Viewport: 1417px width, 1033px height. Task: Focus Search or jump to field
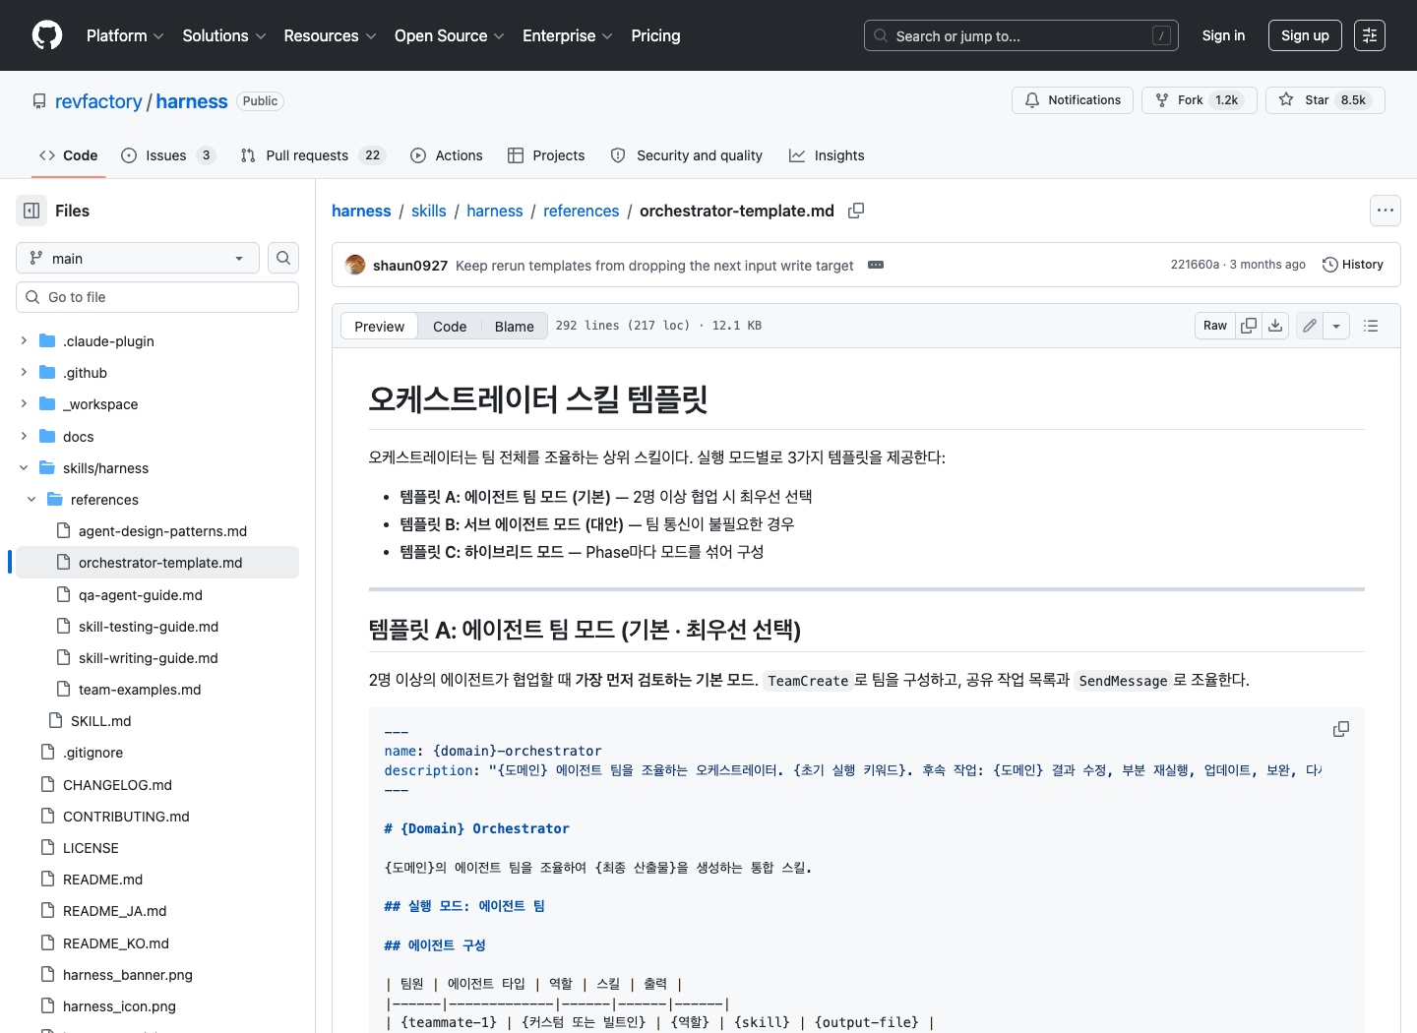pos(1021,35)
